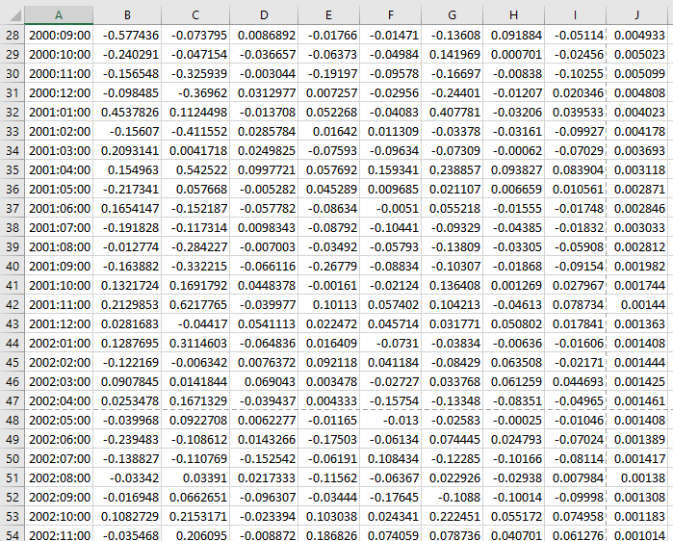Select row 31 header
The width and height of the screenshot is (673, 541).
click(x=13, y=92)
